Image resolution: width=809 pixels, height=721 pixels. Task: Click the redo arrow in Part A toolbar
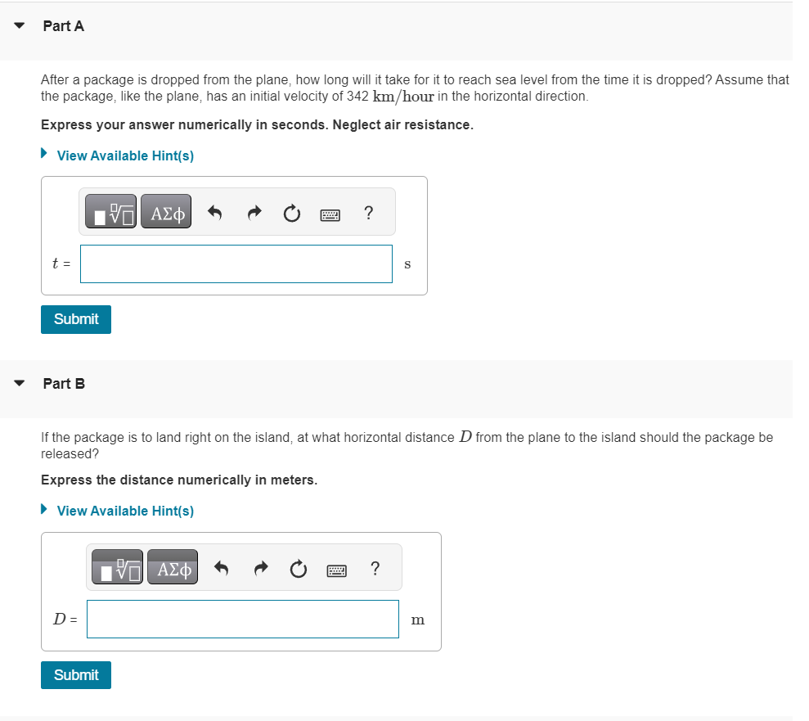pos(254,211)
